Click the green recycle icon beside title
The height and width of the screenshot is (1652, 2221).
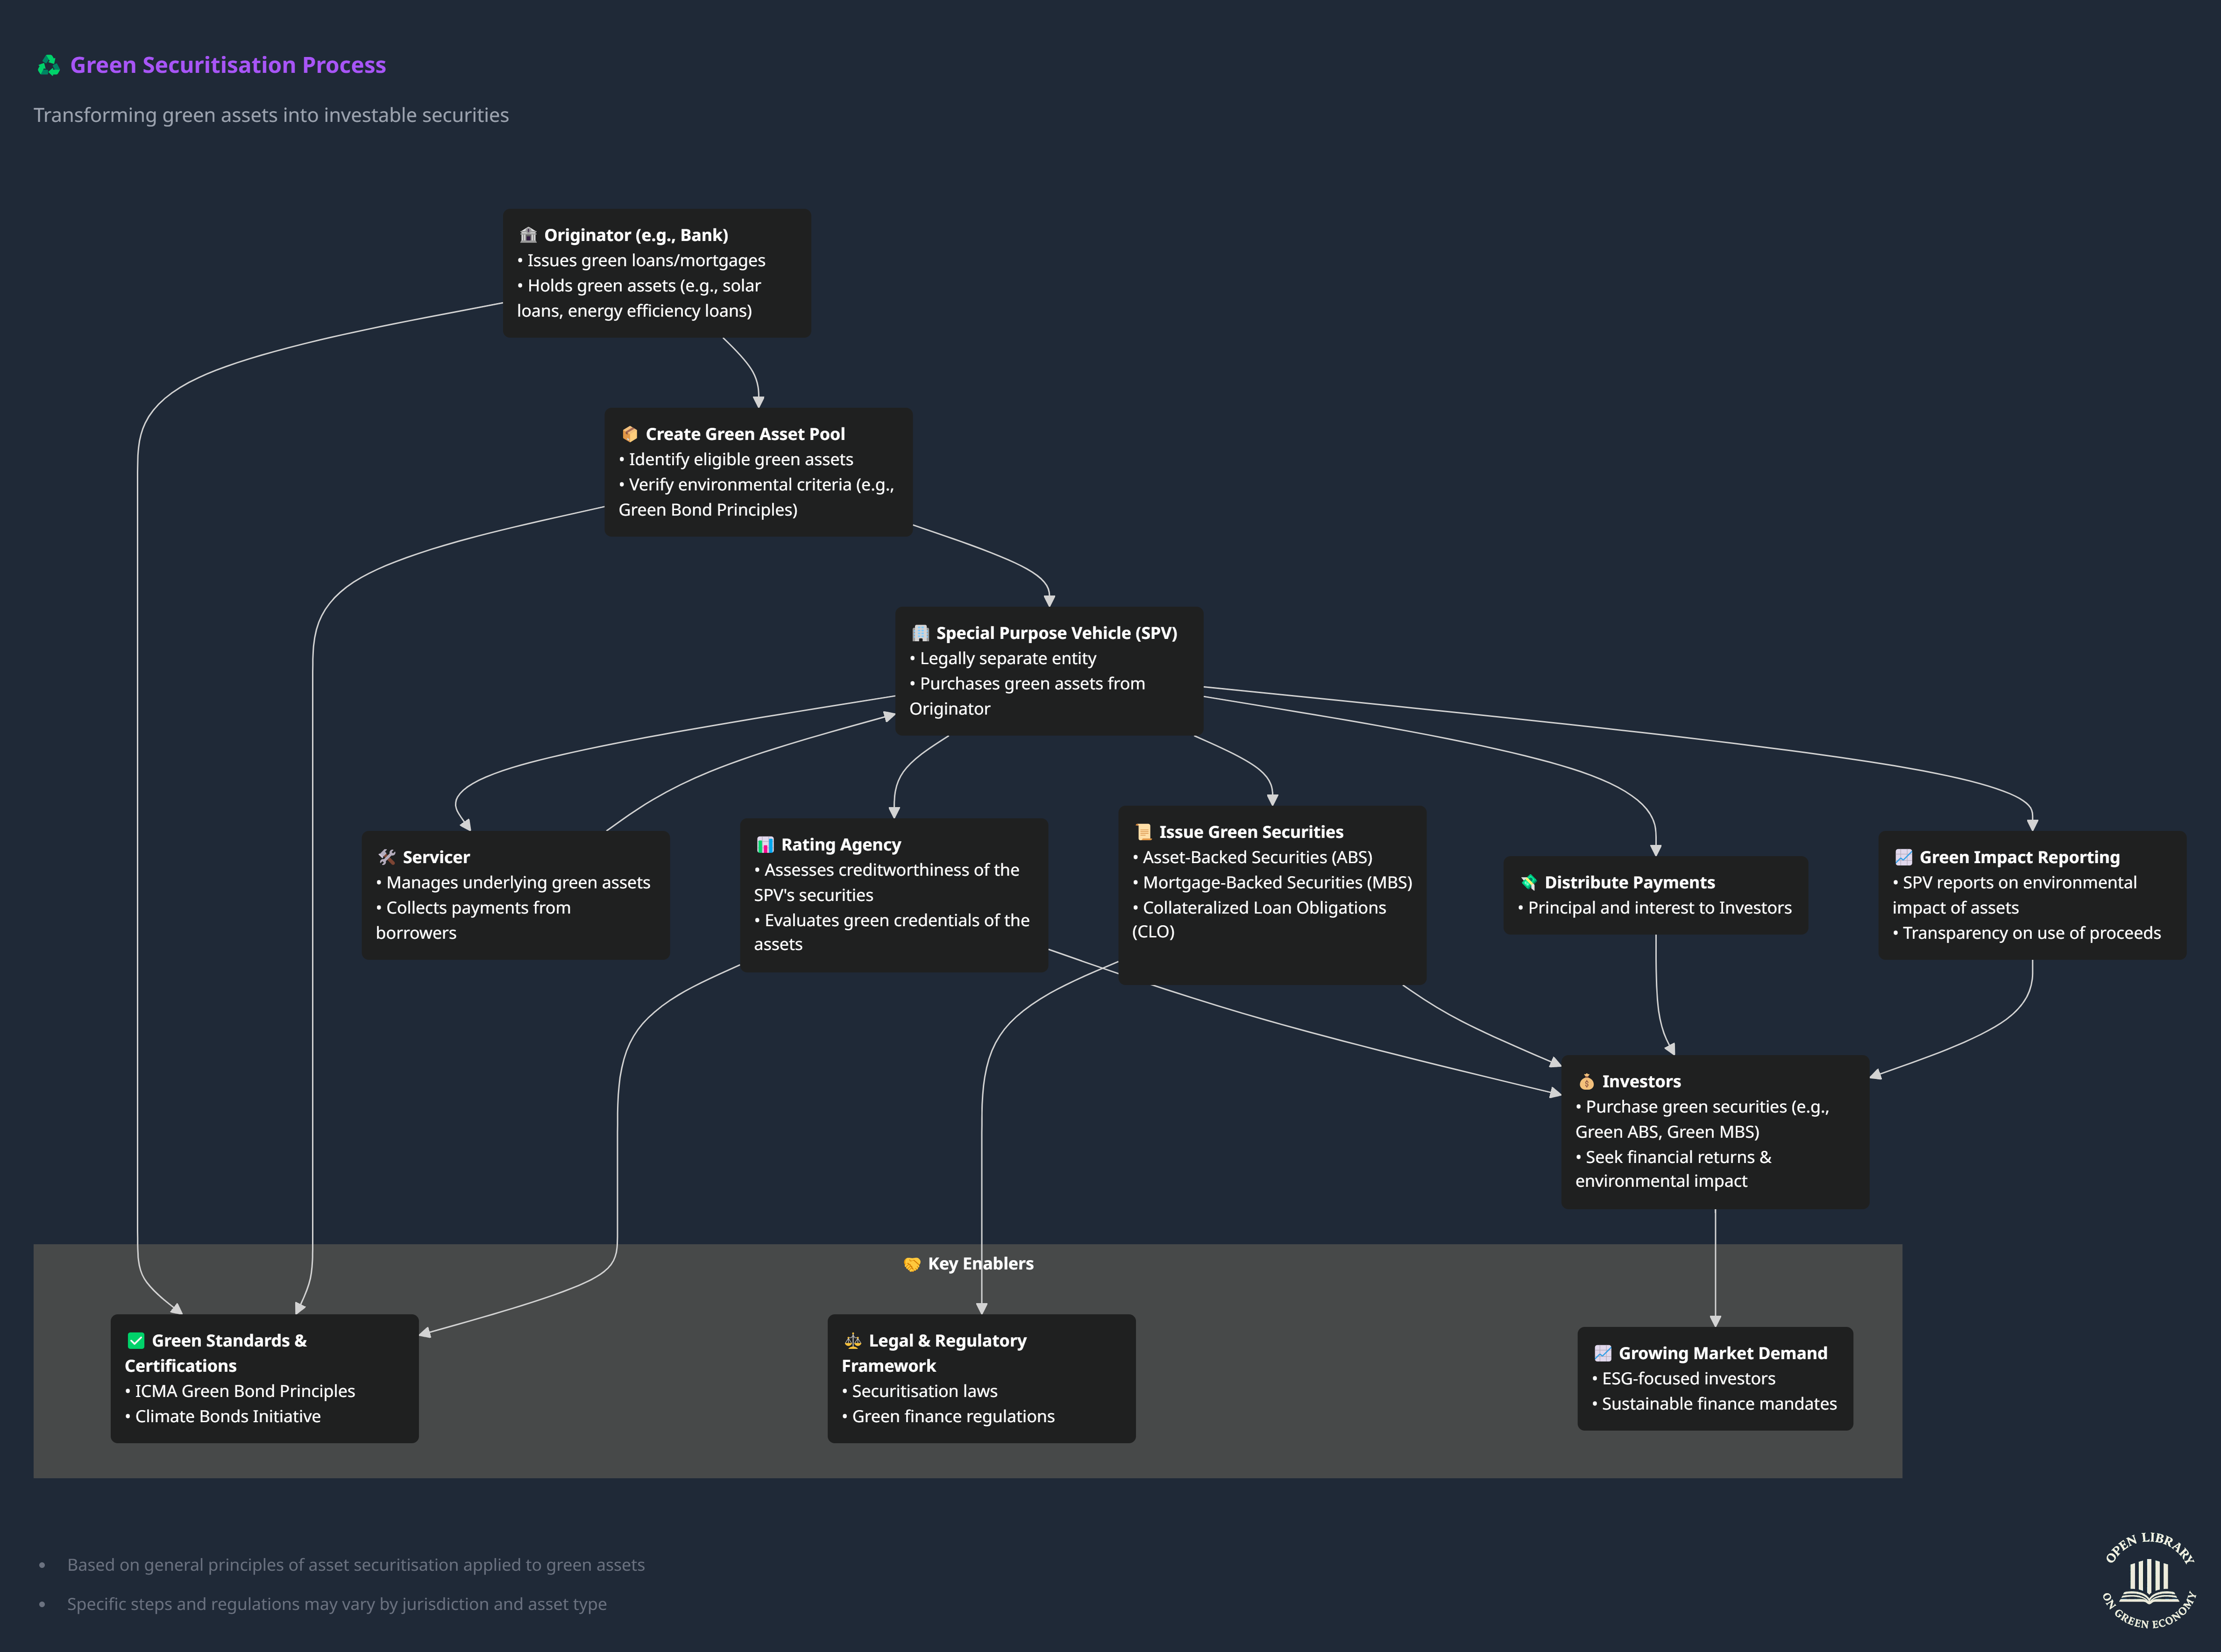tap(48, 66)
